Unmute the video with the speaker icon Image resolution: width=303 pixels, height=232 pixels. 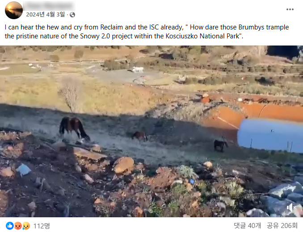click(x=290, y=207)
